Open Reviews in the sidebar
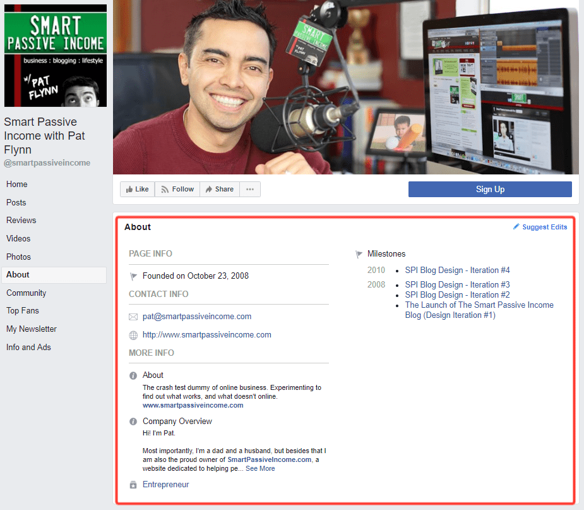Viewport: 584px width, 510px height. point(21,221)
